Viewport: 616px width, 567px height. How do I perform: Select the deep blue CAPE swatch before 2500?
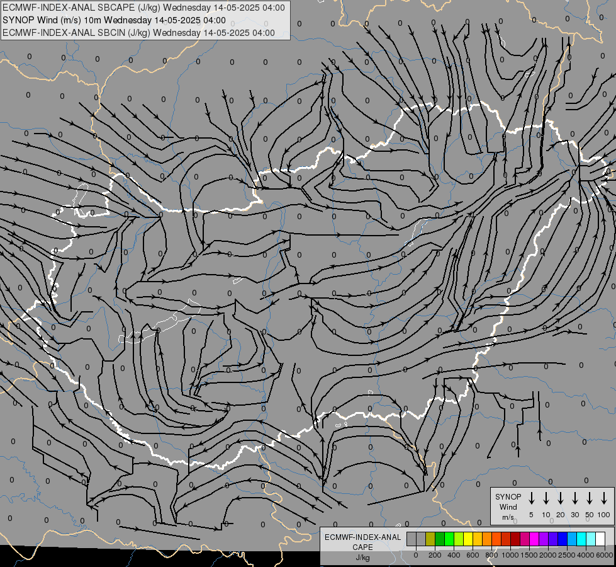563,539
